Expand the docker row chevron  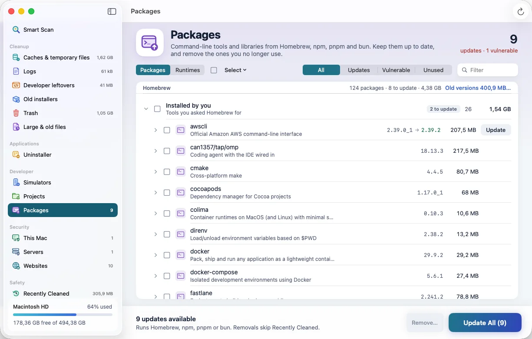pyautogui.click(x=155, y=255)
